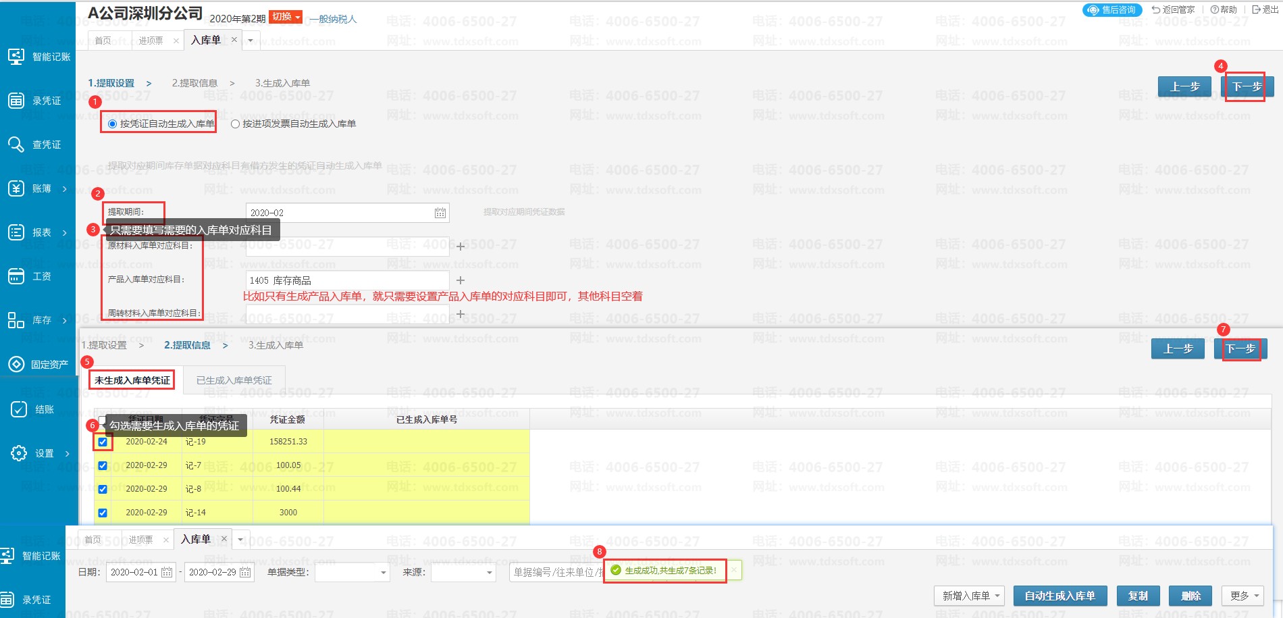Screen dimensions: 1283x618
Task: Open calendar picker for 提取期间 field
Action: click(440, 213)
